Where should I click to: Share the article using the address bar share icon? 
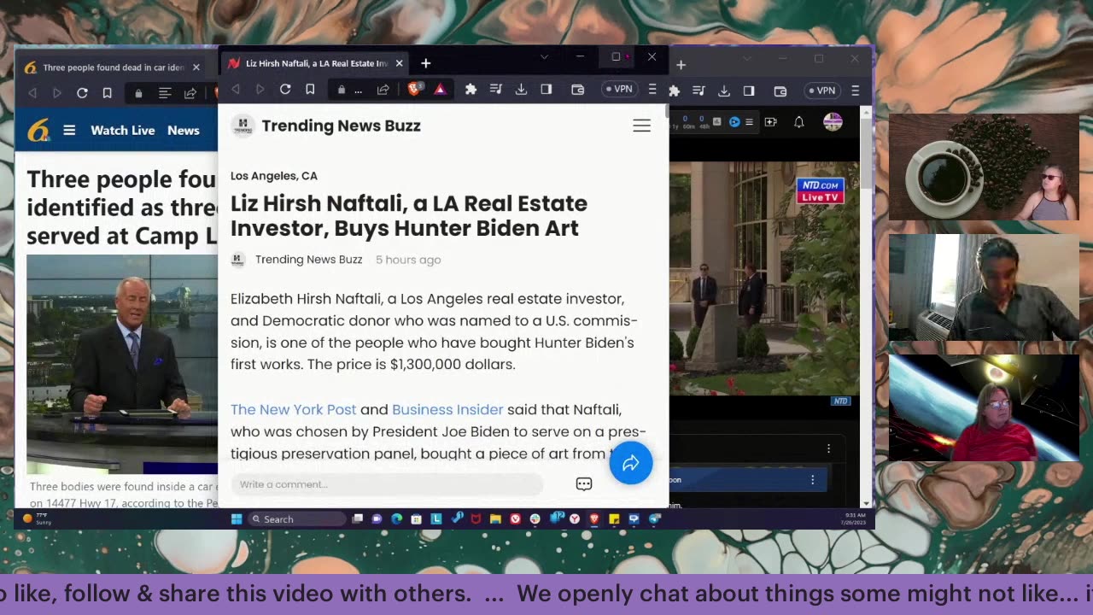[x=383, y=90]
